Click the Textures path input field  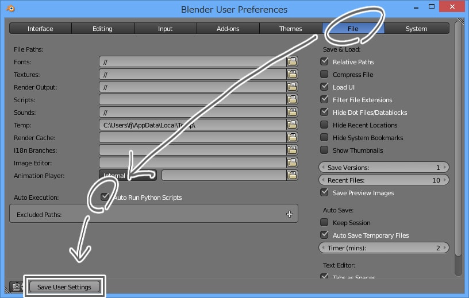(x=193, y=75)
